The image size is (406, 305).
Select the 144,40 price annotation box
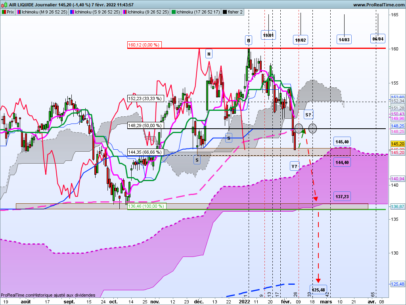tap(342, 162)
